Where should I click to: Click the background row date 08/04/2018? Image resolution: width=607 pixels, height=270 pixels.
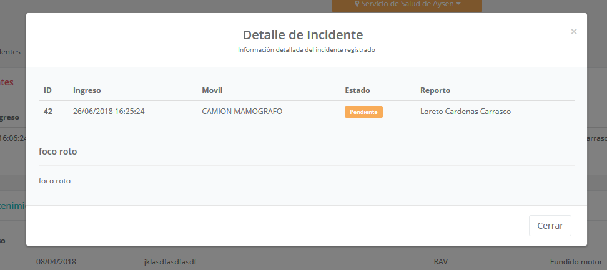pos(56,262)
